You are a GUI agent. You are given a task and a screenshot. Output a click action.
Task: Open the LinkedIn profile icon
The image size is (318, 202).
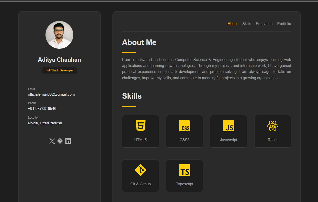tap(68, 141)
